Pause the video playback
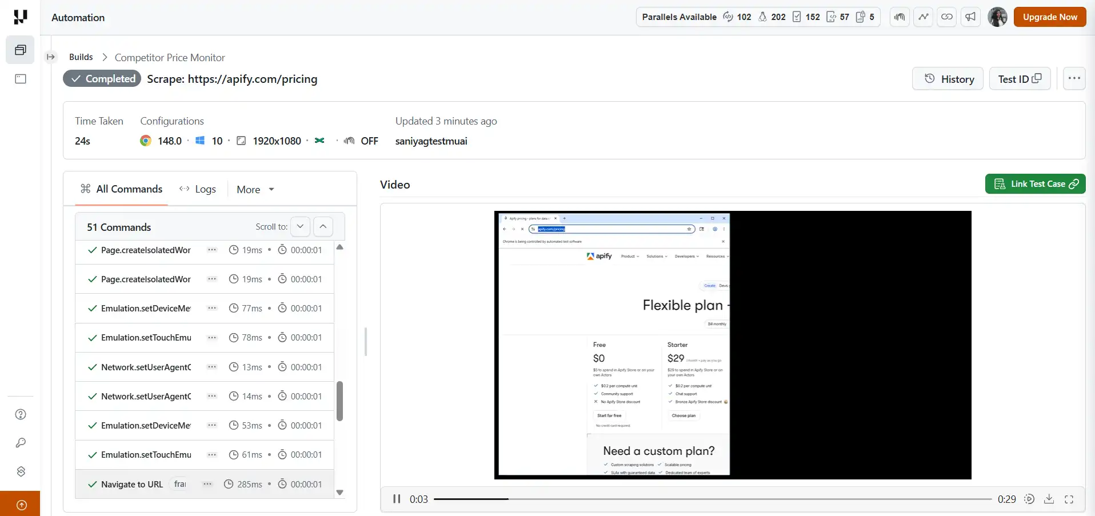The height and width of the screenshot is (516, 1095). [x=396, y=499]
